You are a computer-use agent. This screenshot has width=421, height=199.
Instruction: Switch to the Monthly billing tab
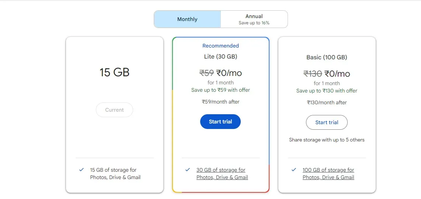[187, 19]
